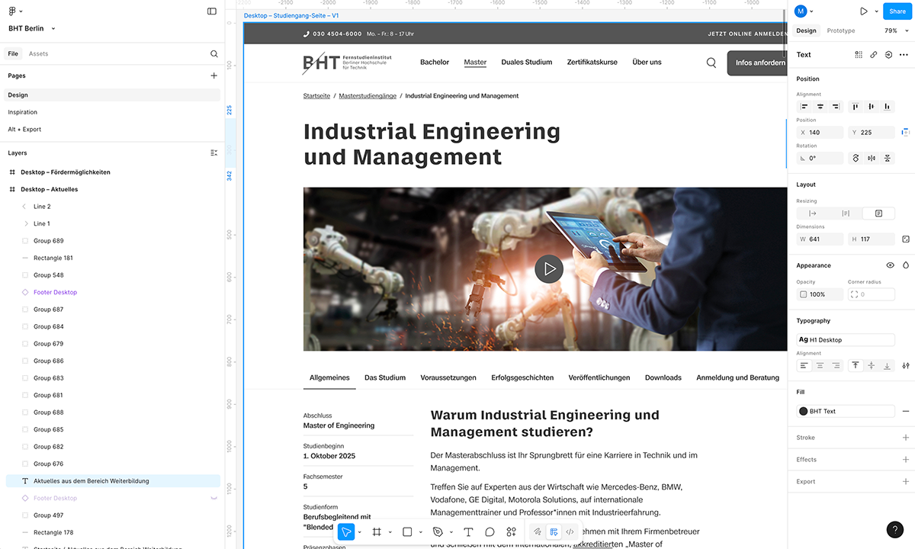The height and width of the screenshot is (549, 915).
Task: Click the blue Share button
Action: click(x=897, y=11)
